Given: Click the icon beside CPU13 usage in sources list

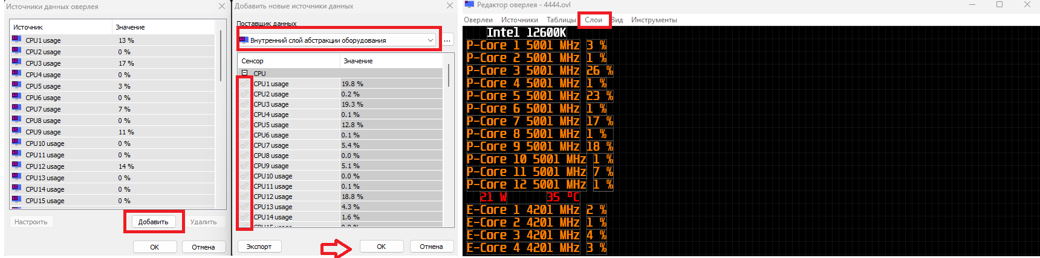Looking at the screenshot, I should 16,177.
